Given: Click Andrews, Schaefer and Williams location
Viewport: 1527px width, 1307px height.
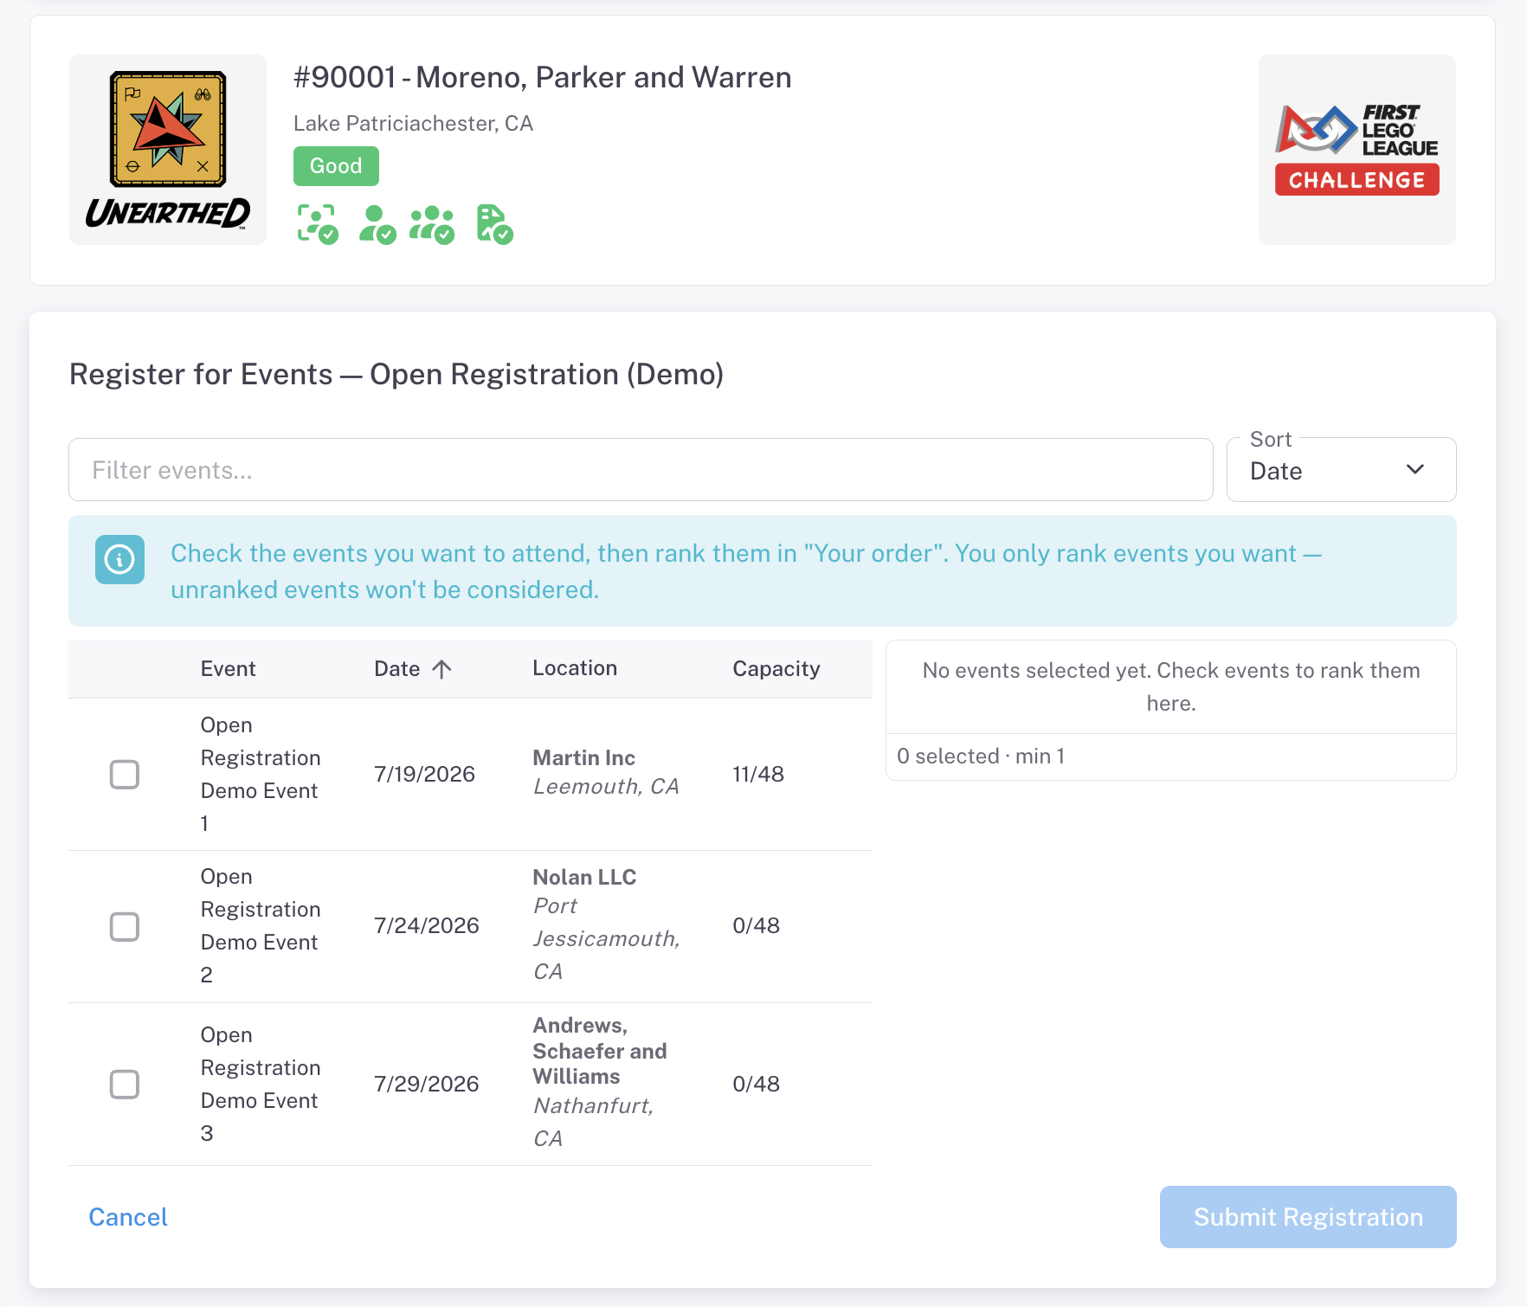Looking at the screenshot, I should (600, 1051).
